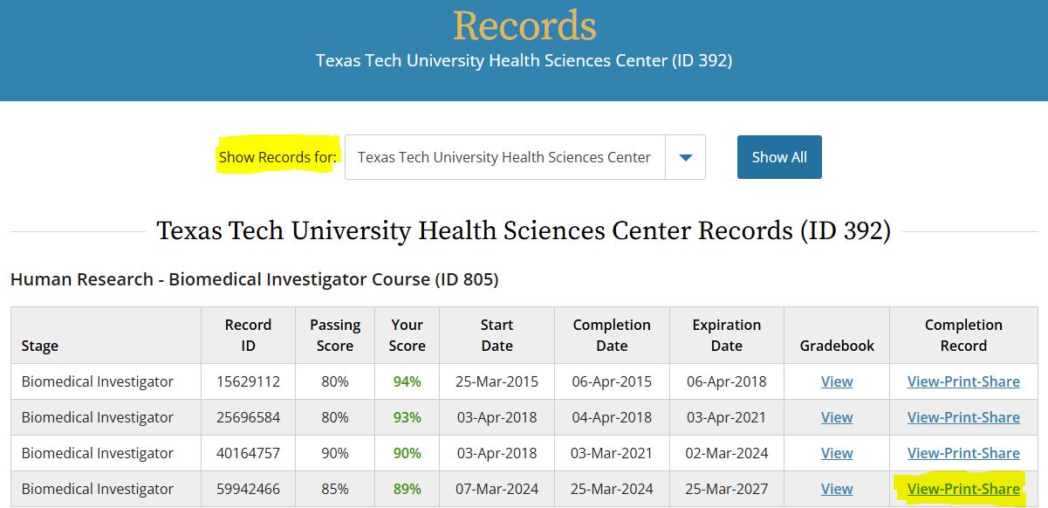View gradebook for record 59942466

(x=837, y=489)
